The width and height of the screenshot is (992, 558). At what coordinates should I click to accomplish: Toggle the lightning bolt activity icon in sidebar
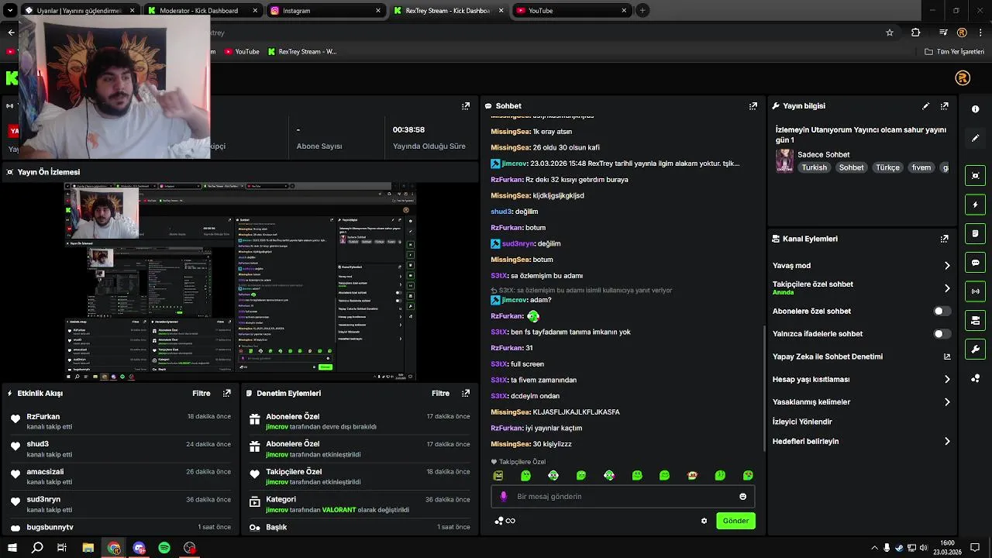975,205
